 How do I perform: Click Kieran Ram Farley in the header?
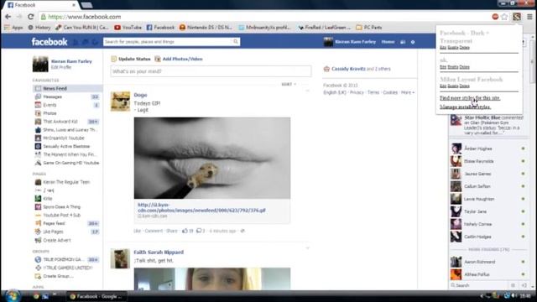tap(355, 42)
